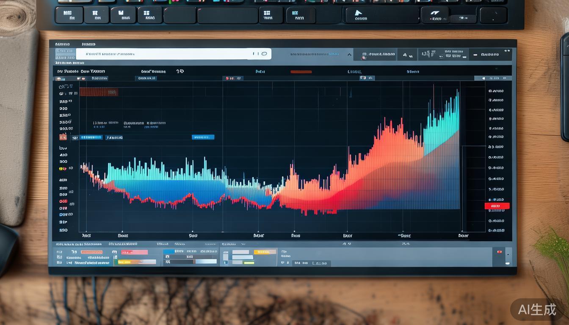569x325 pixels.
Task: Click the white search input field
Action: click(161, 54)
